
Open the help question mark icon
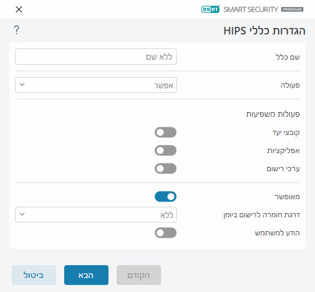pyautogui.click(x=16, y=30)
